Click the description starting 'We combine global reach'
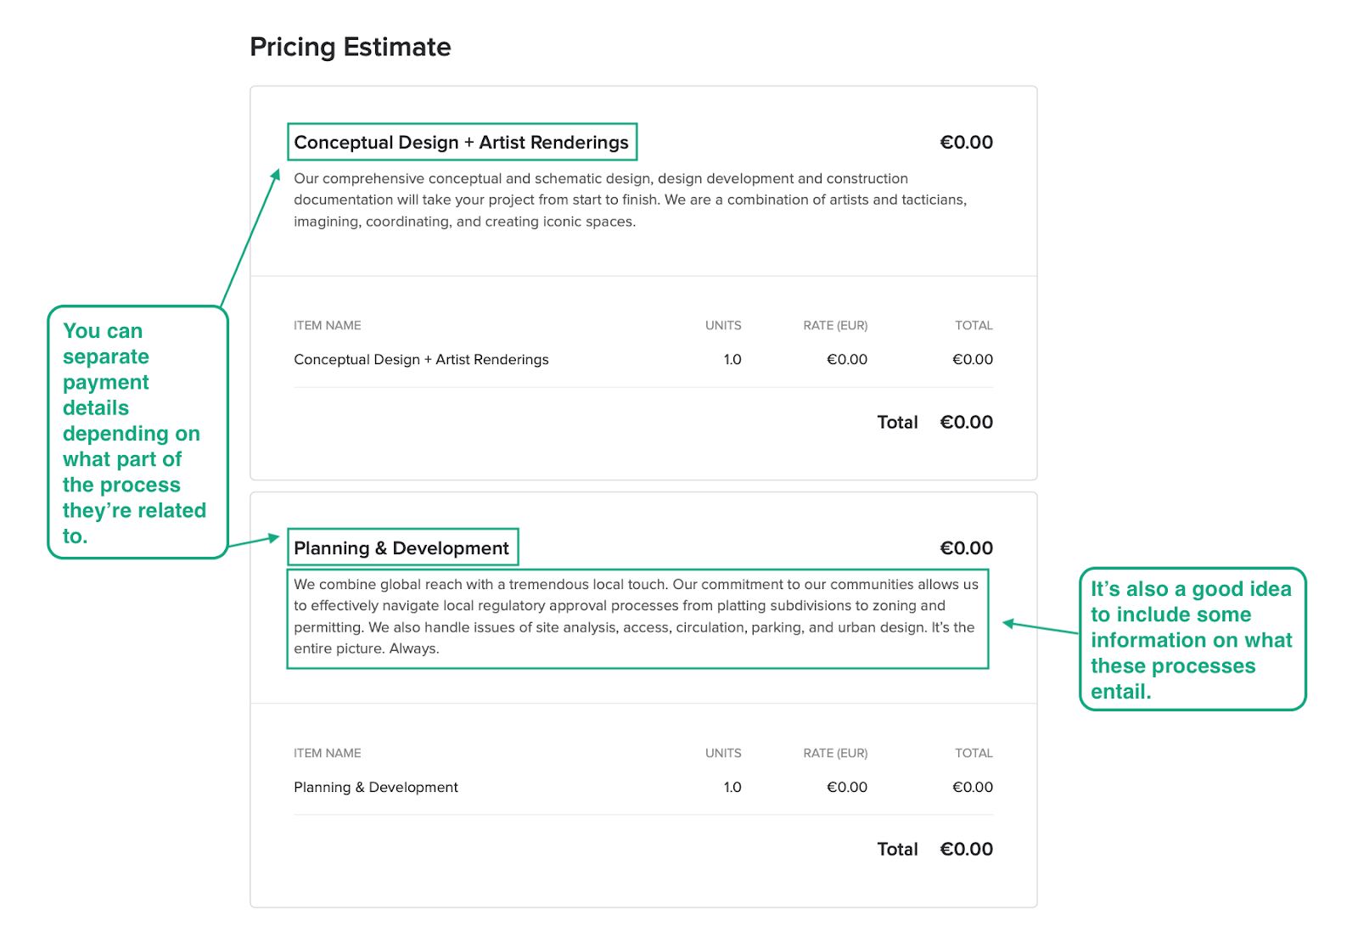This screenshot has height=949, width=1358. click(x=637, y=617)
